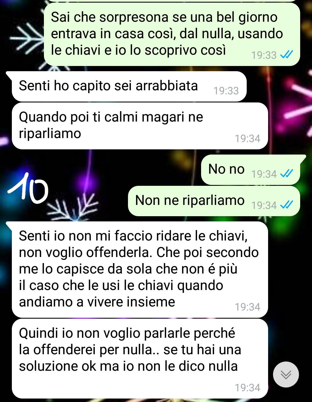Tap the scroll-to-bottom double chevron button
The height and width of the screenshot is (402, 312).
[286, 375]
